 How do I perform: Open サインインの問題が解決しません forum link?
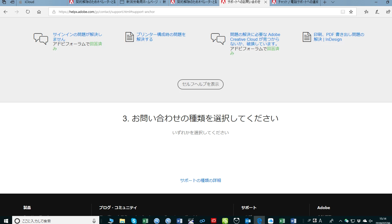click(77, 37)
